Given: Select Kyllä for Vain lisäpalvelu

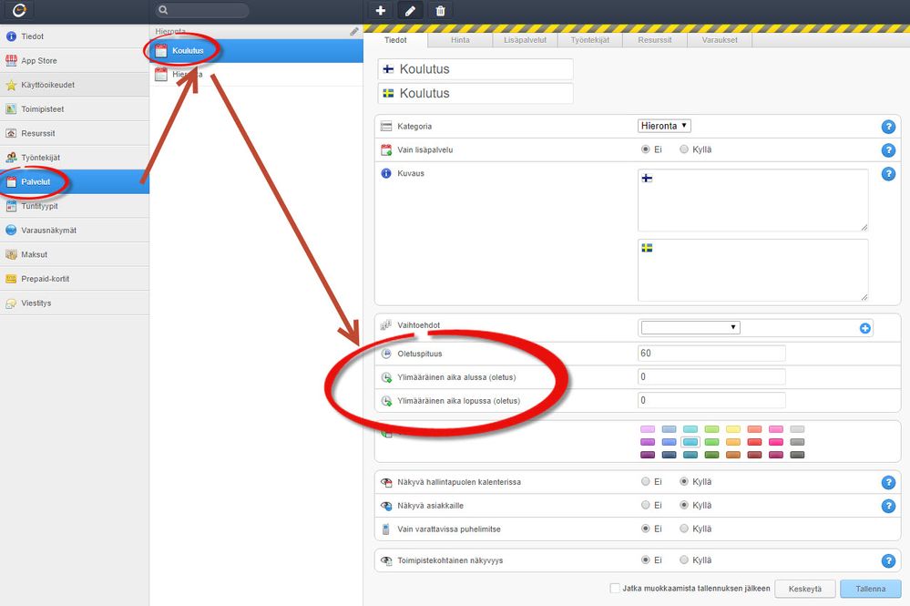Looking at the screenshot, I should (684, 149).
